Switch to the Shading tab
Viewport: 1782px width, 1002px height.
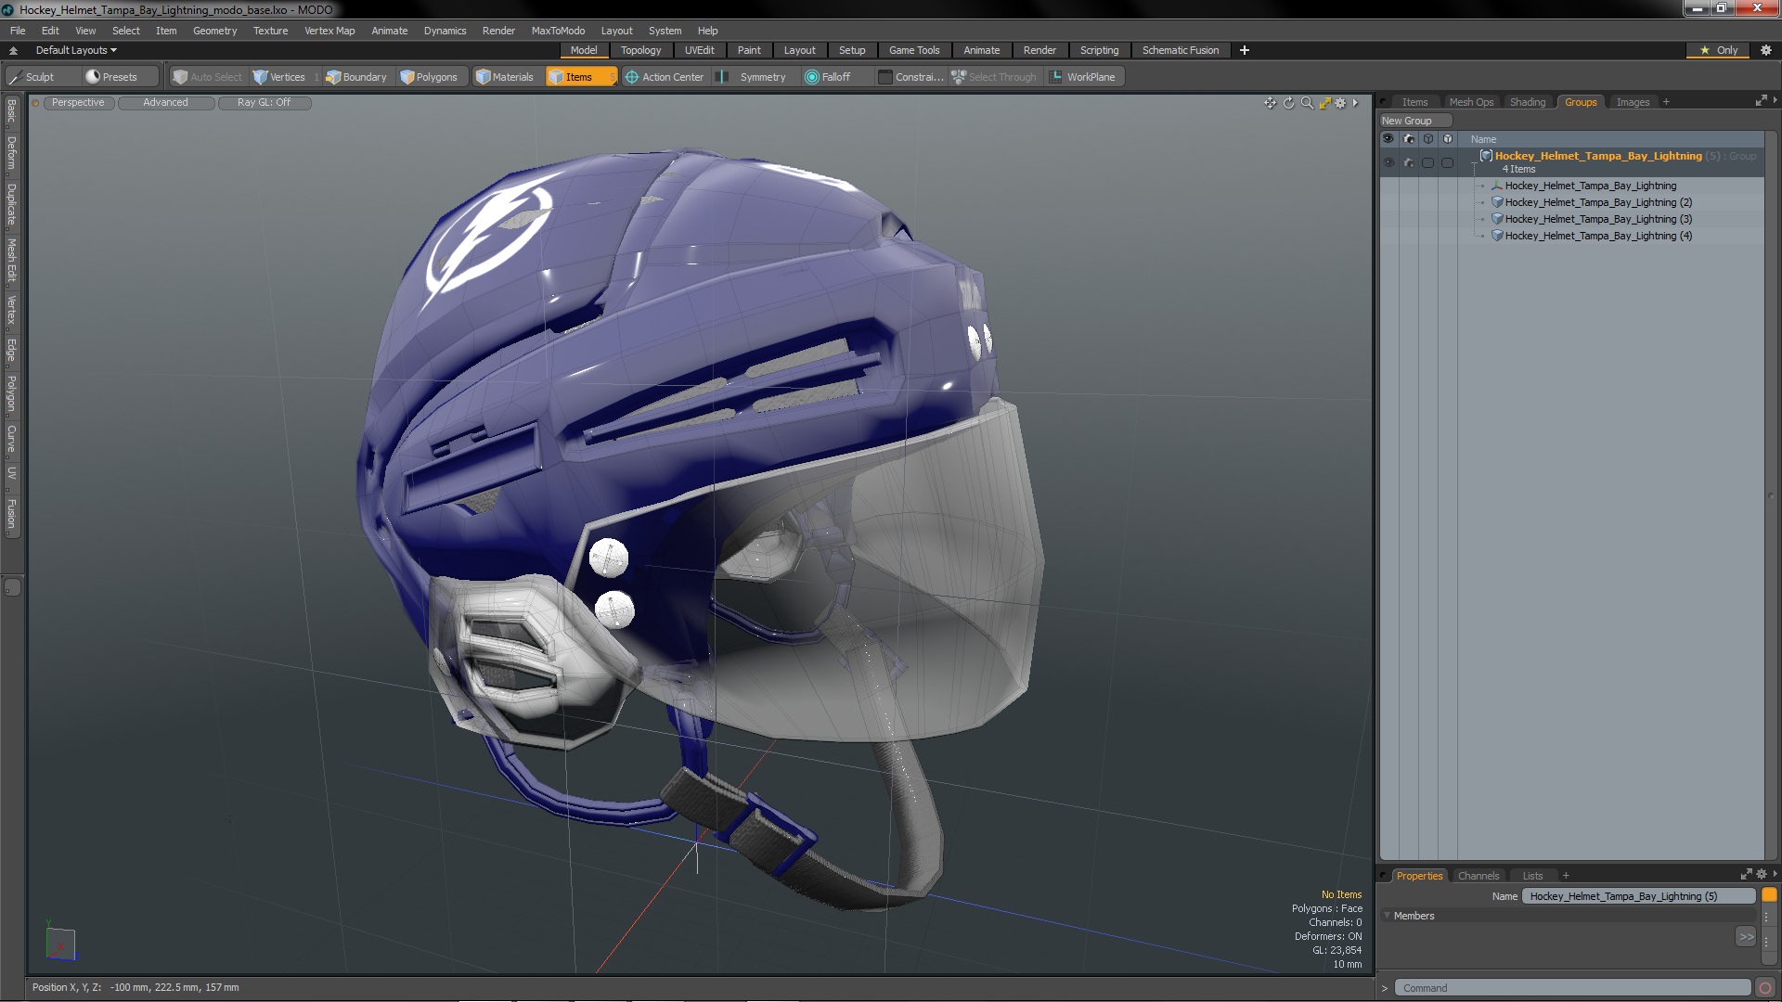tap(1527, 102)
